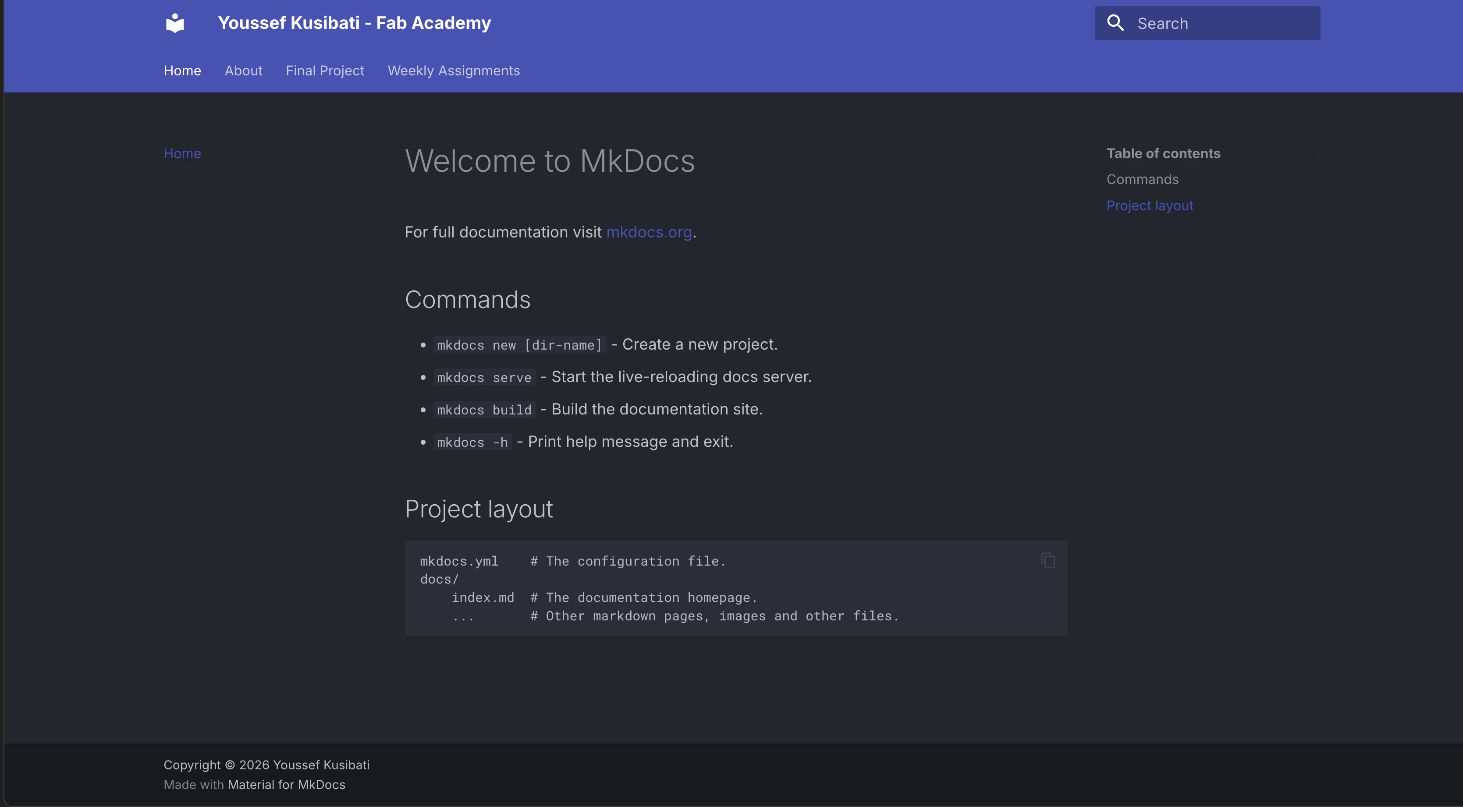
Task: Jump to Project layout via table of contents
Action: click(x=1150, y=205)
